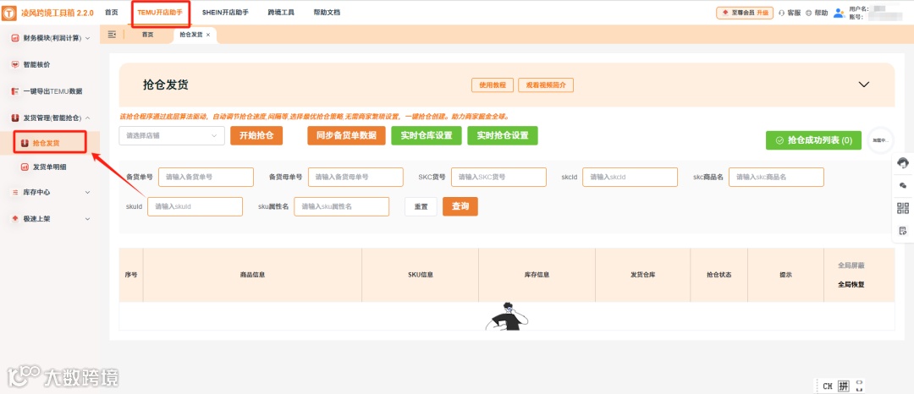914x394 pixels.
Task: Open 实时仓库设置
Action: (426, 135)
